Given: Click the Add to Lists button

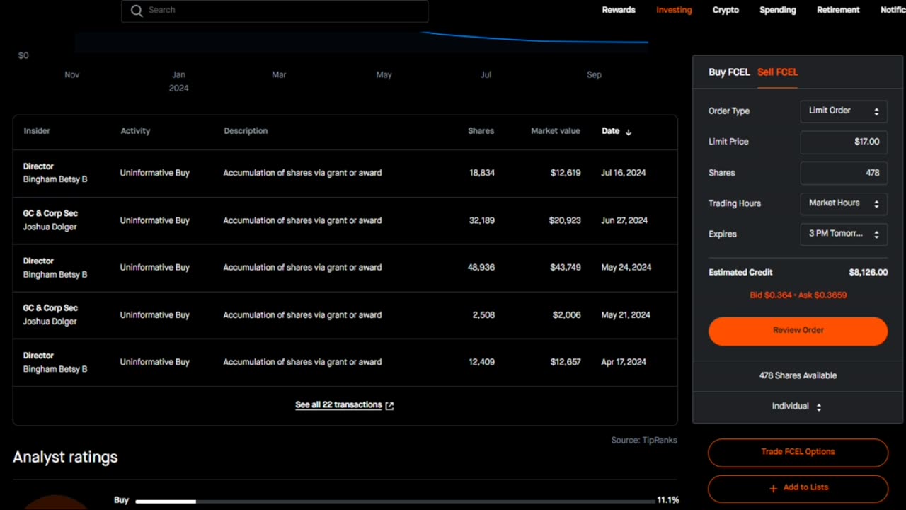Looking at the screenshot, I should pyautogui.click(x=798, y=488).
